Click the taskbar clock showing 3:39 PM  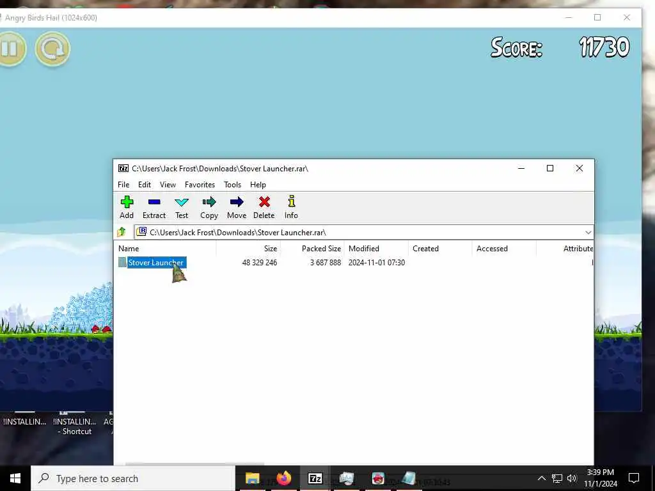[x=600, y=478]
